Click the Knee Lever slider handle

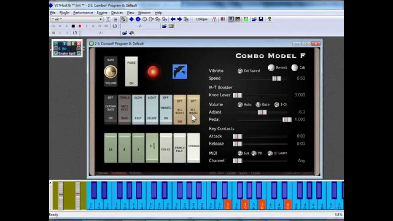(238, 95)
